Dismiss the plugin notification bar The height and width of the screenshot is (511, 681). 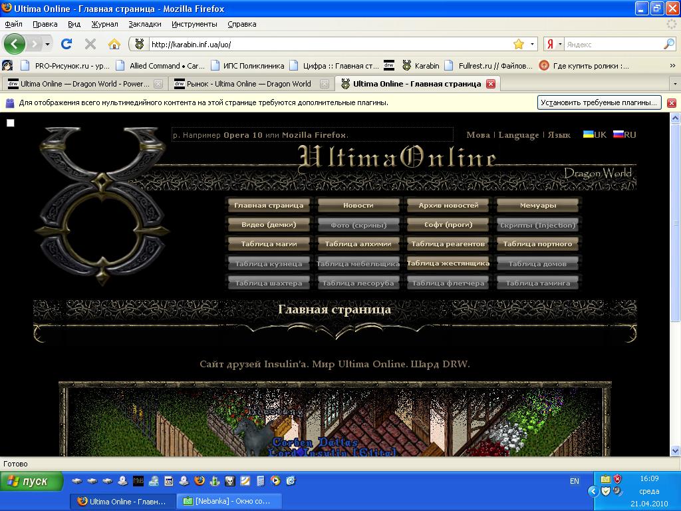[672, 103]
